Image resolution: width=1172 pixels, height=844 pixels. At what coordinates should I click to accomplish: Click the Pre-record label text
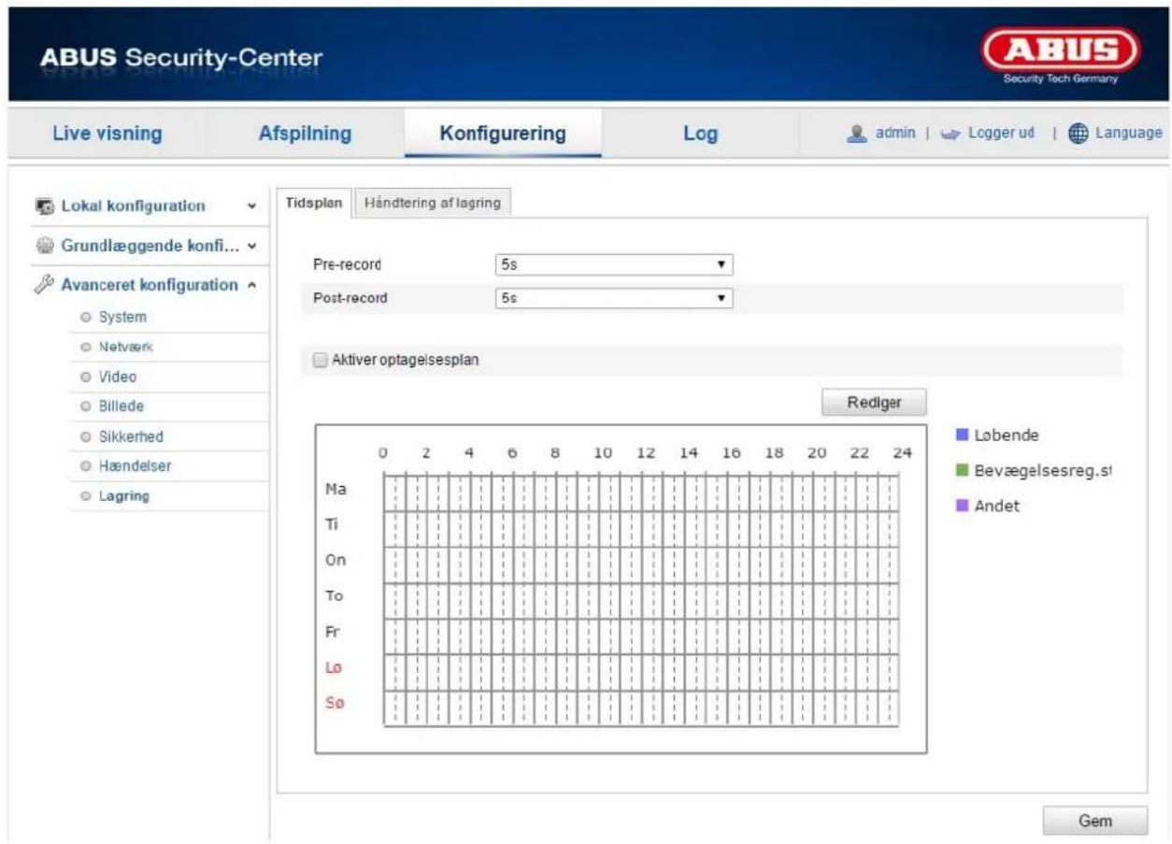pyautogui.click(x=347, y=265)
